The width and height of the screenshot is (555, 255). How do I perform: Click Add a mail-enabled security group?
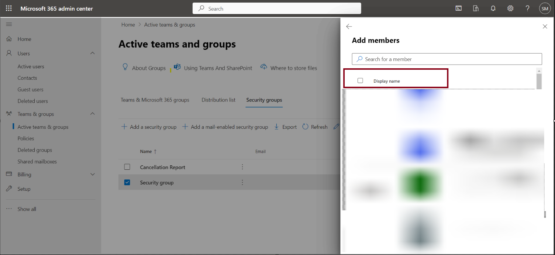click(x=225, y=127)
